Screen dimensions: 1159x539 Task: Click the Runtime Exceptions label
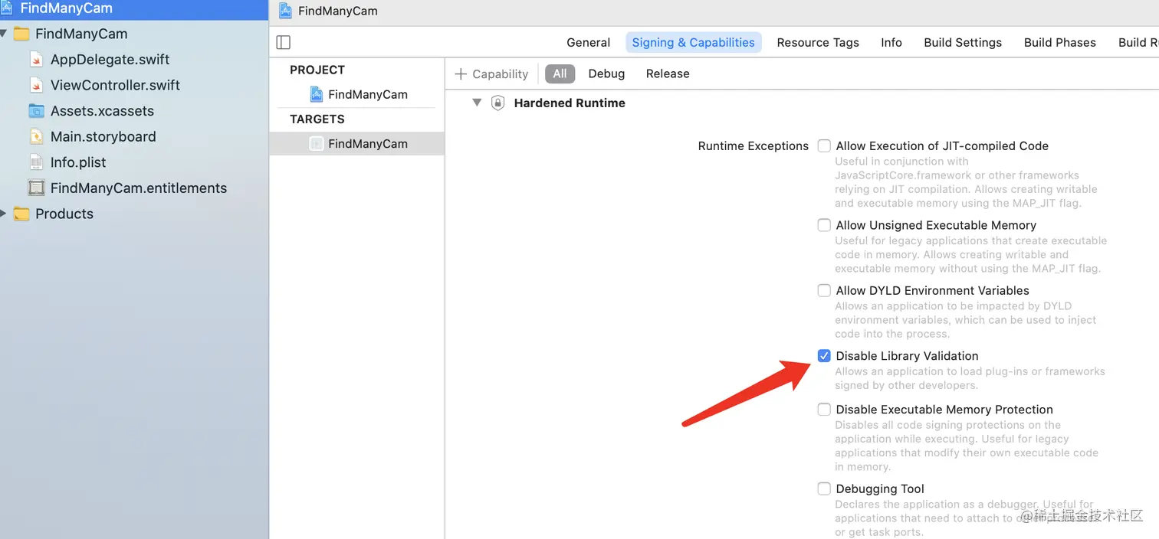click(753, 145)
